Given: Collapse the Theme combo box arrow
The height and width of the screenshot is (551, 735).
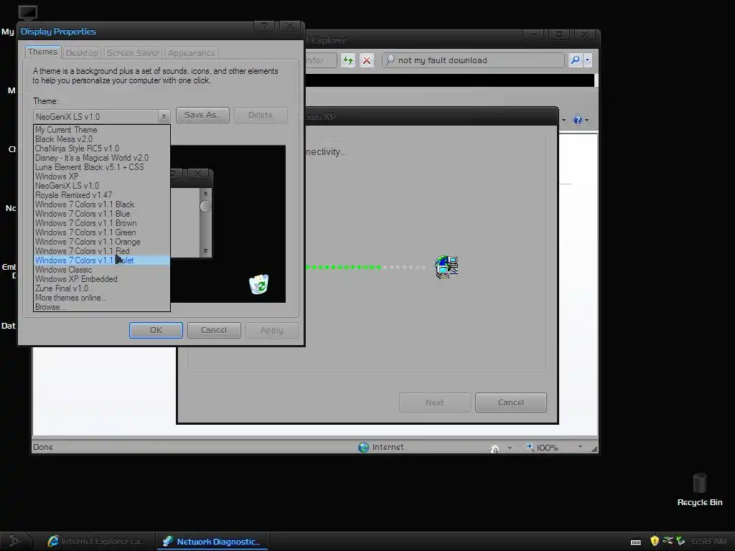Looking at the screenshot, I should [x=164, y=116].
